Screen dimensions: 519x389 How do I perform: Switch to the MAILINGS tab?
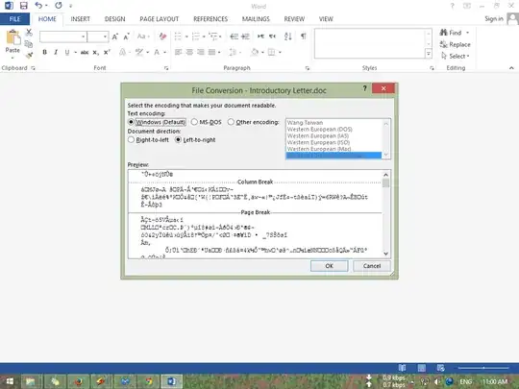point(256,19)
